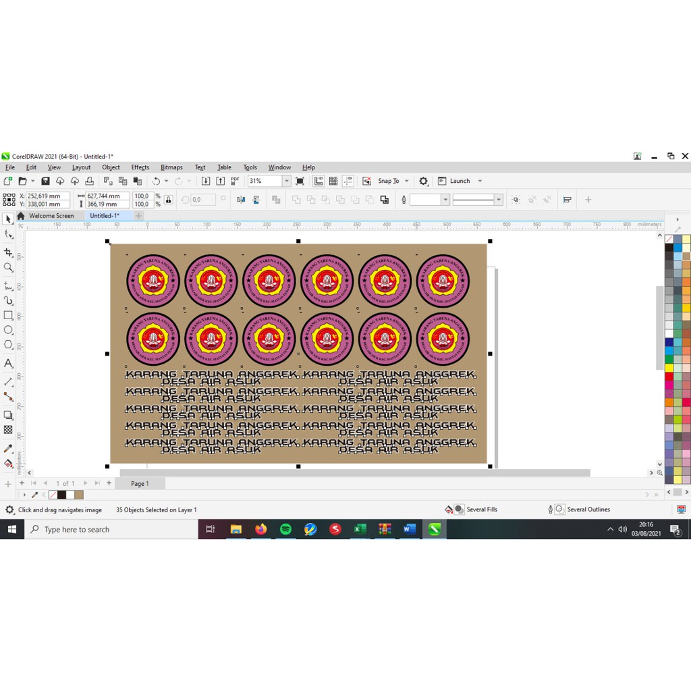Select the Parallel Dimension tool

click(x=8, y=382)
